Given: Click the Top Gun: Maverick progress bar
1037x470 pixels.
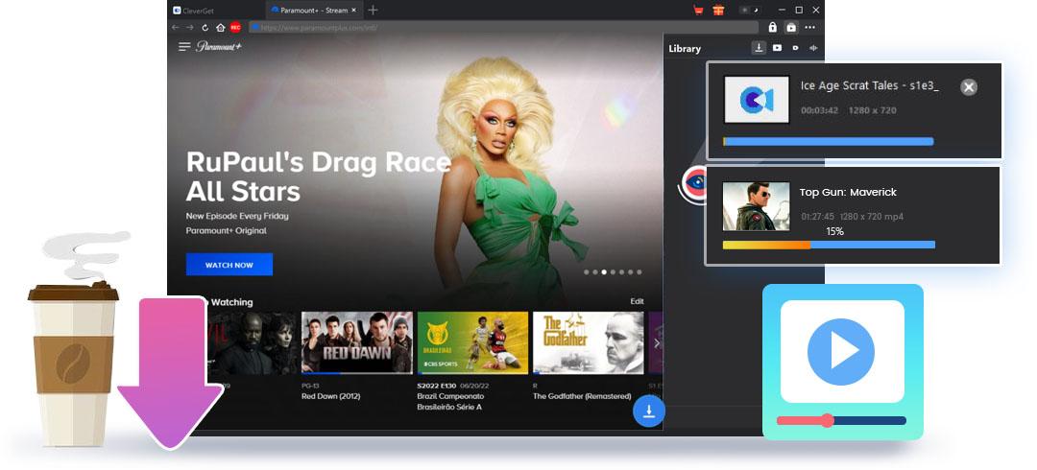Looking at the screenshot, I should click(x=828, y=245).
